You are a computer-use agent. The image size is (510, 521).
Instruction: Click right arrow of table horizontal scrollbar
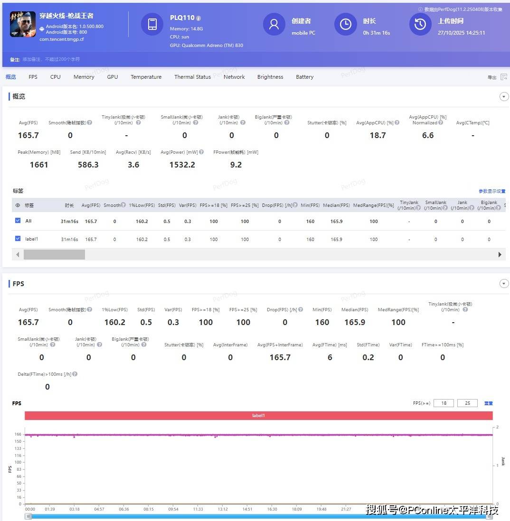click(x=500, y=255)
